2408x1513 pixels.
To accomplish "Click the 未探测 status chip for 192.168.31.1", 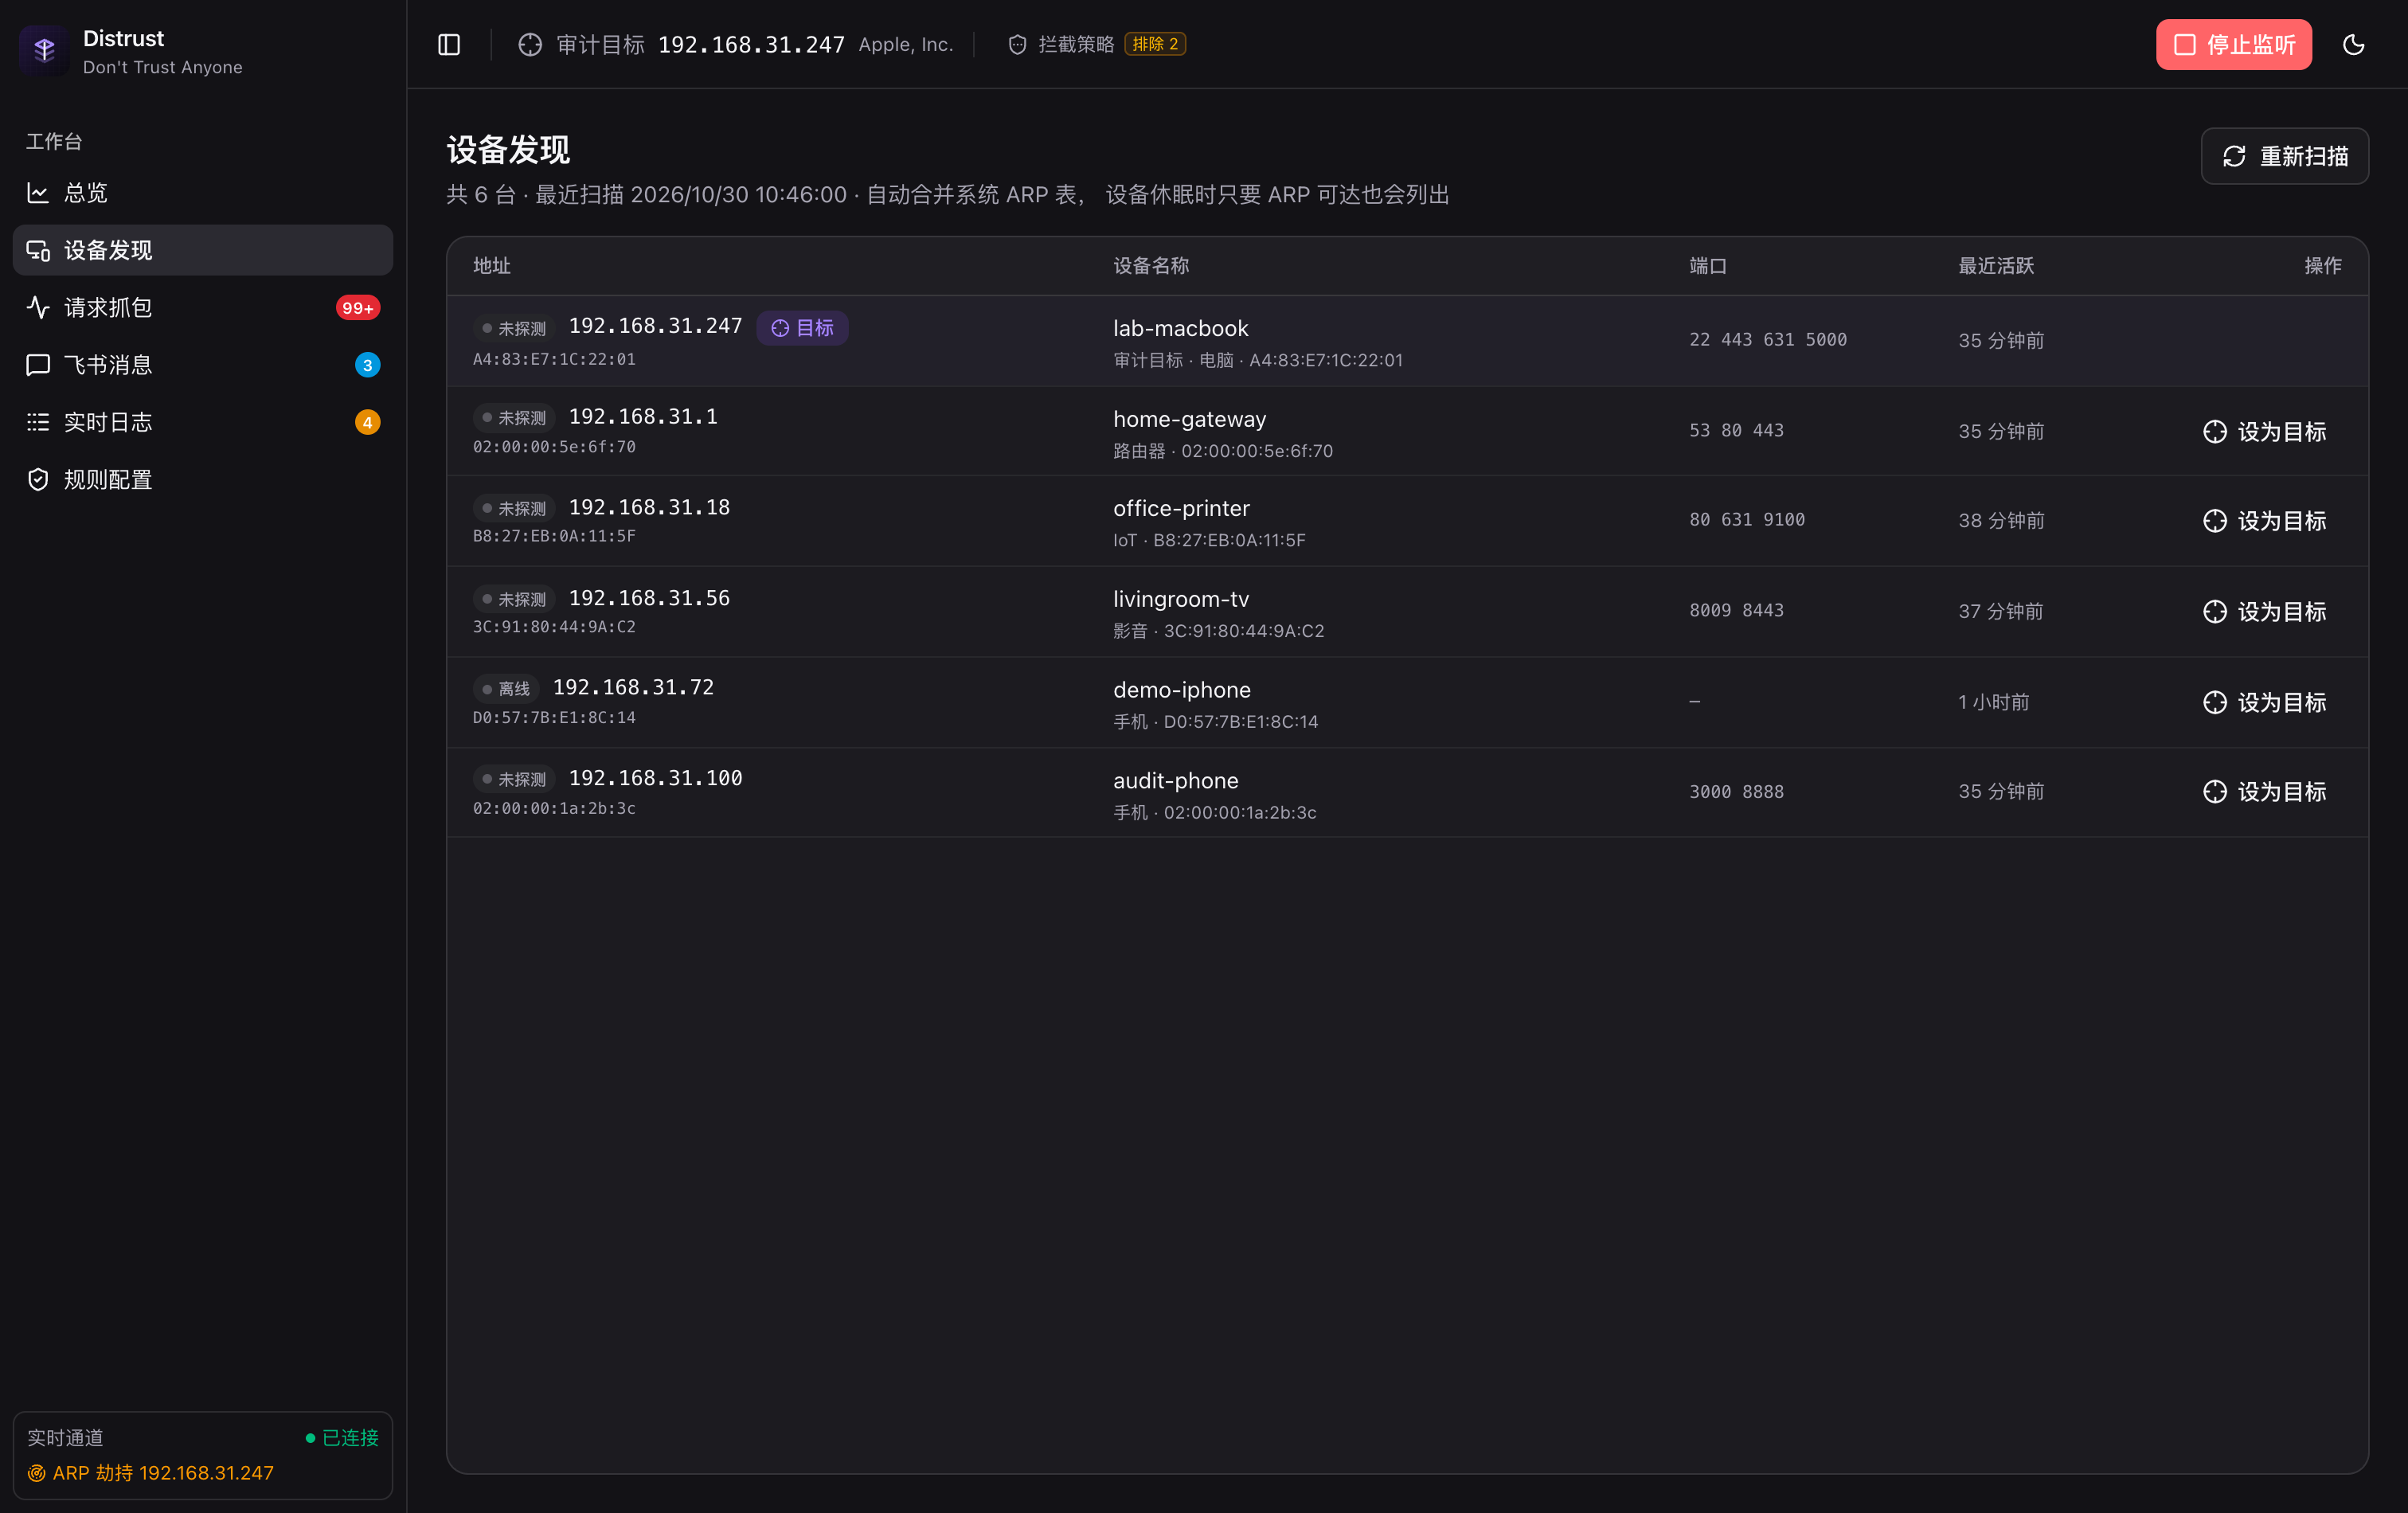I will [514, 418].
